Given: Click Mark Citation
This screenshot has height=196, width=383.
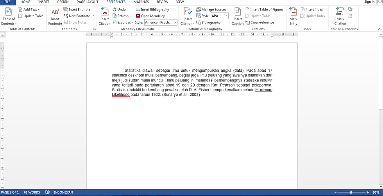Looking at the screenshot, I should pyautogui.click(x=340, y=16).
